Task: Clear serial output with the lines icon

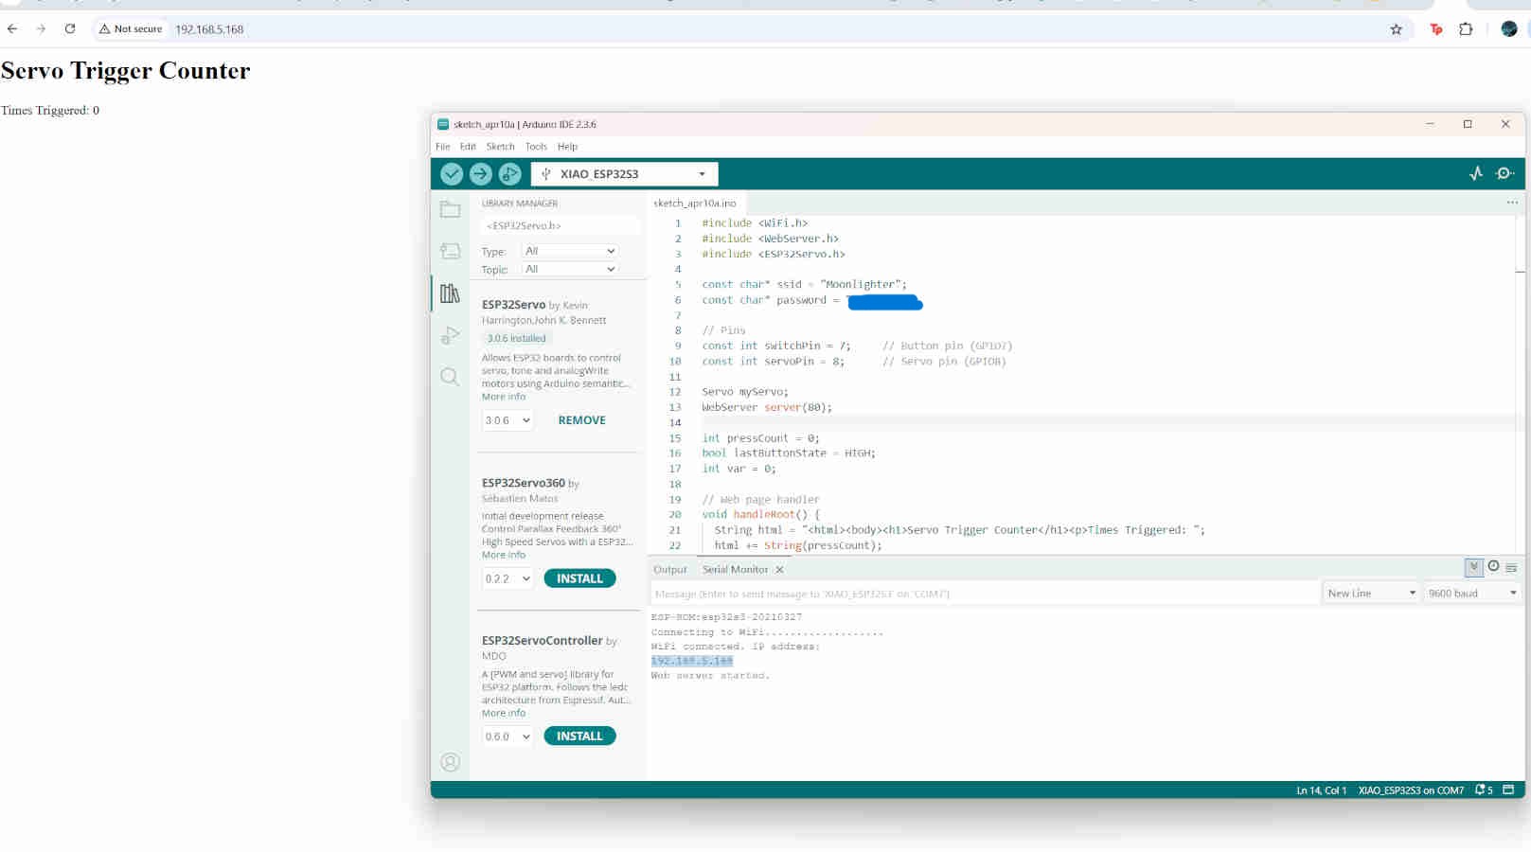Action: click(x=1511, y=567)
